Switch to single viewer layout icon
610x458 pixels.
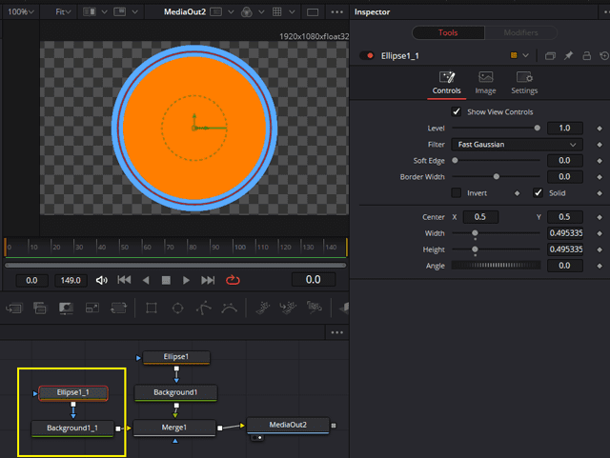coord(313,12)
